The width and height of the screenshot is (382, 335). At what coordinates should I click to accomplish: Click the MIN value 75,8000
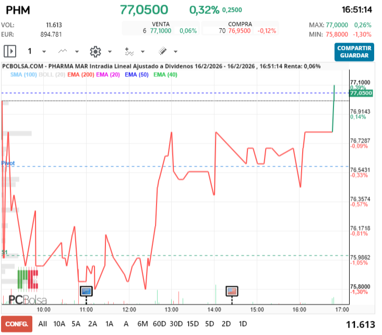click(337, 34)
